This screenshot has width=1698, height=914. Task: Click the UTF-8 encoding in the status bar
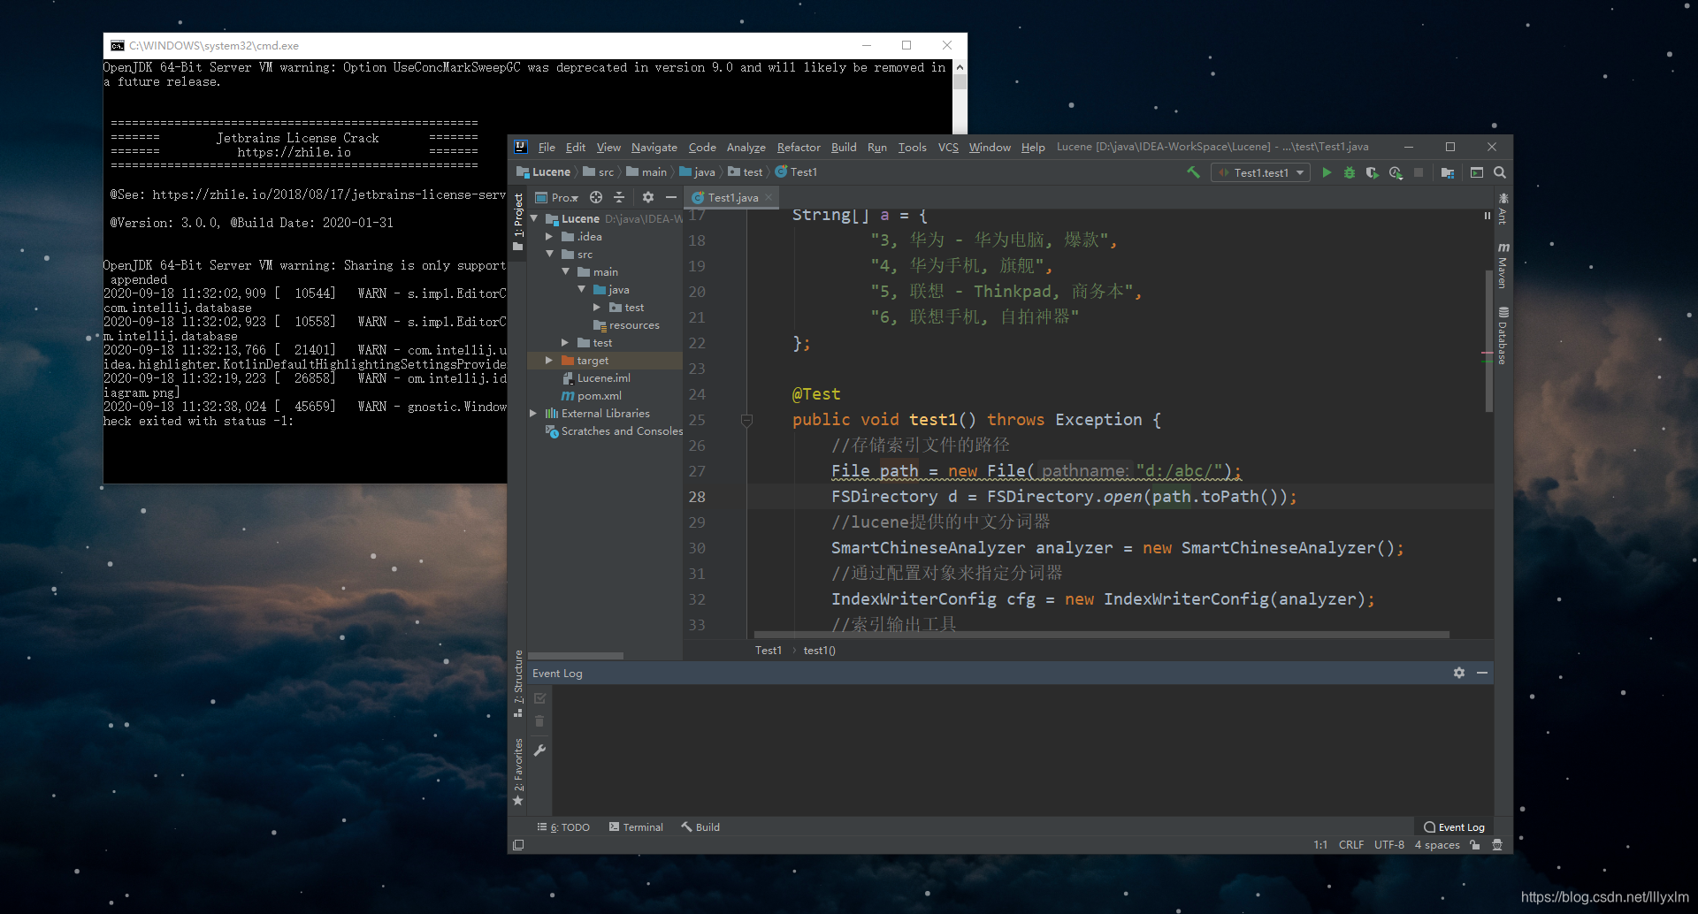coord(1388,845)
